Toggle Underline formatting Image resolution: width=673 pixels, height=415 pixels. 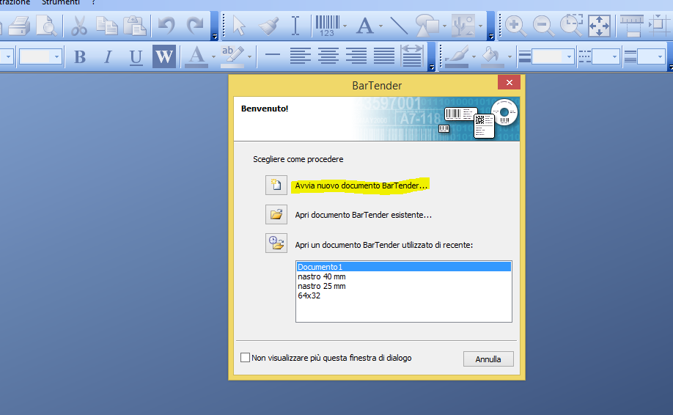coord(136,56)
